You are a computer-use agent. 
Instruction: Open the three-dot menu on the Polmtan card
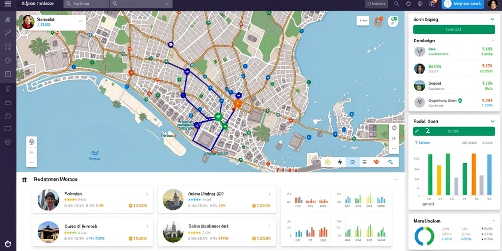[147, 194]
